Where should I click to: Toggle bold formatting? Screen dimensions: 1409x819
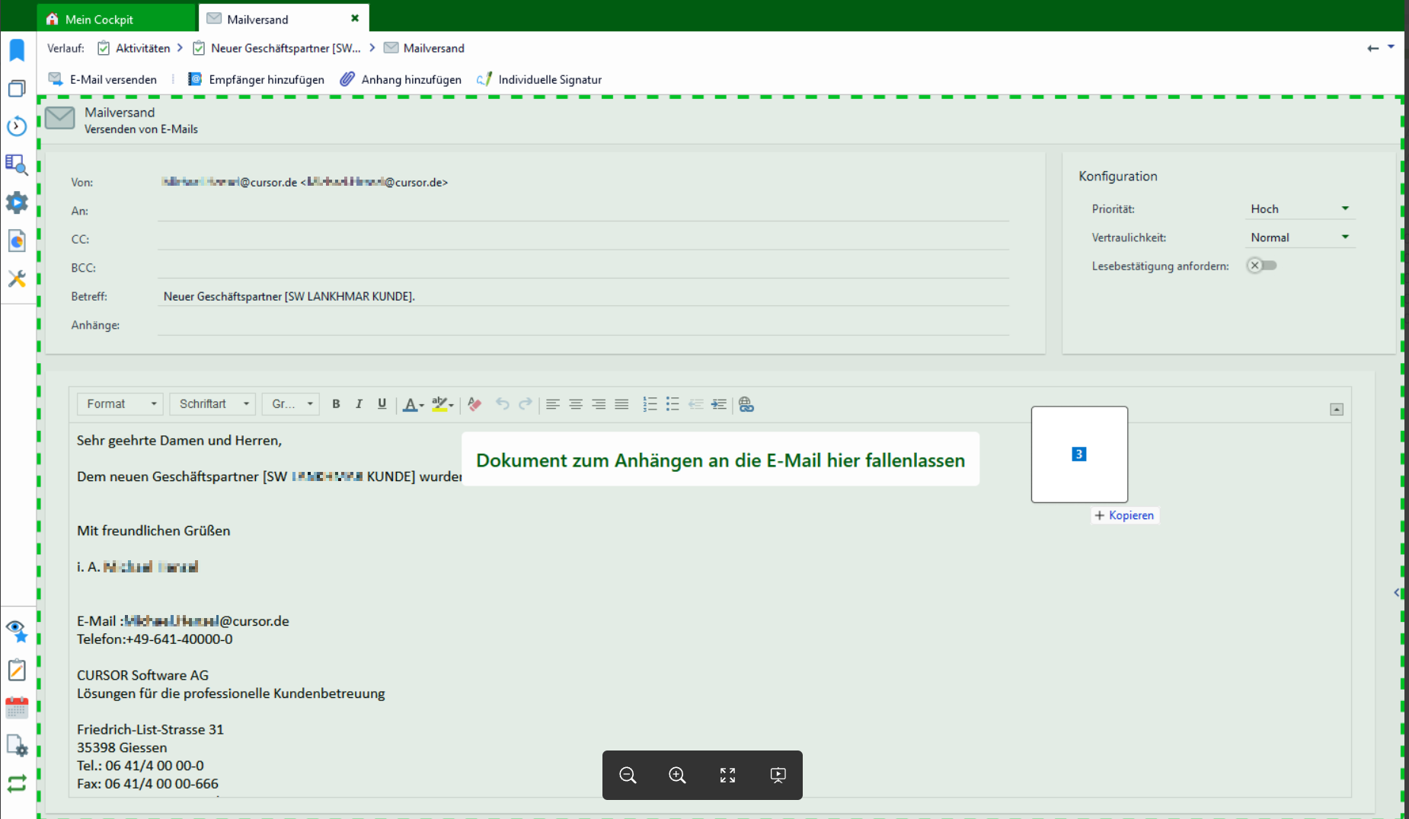tap(336, 404)
